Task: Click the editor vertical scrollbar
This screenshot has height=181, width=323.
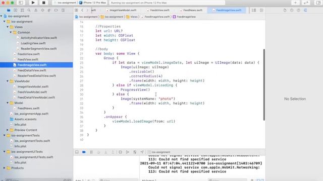Action: click(264, 85)
